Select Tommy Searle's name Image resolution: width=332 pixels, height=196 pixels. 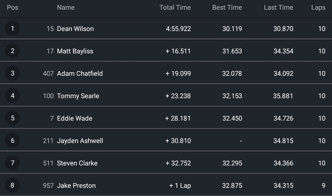(78, 96)
